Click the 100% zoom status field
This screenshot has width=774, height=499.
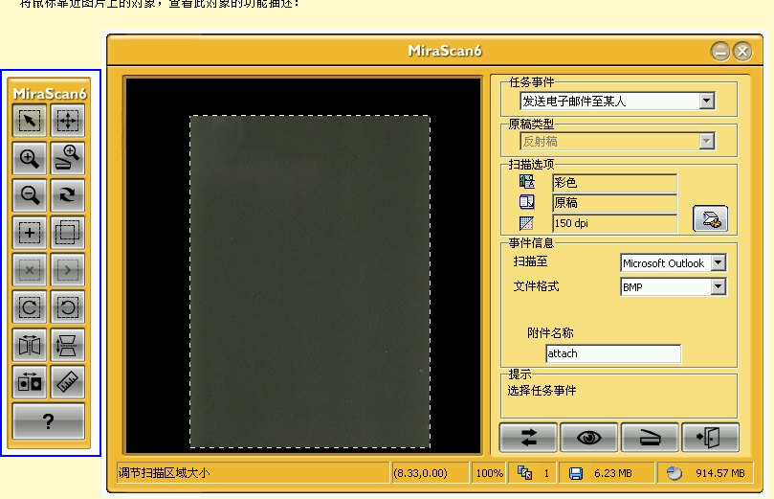489,473
